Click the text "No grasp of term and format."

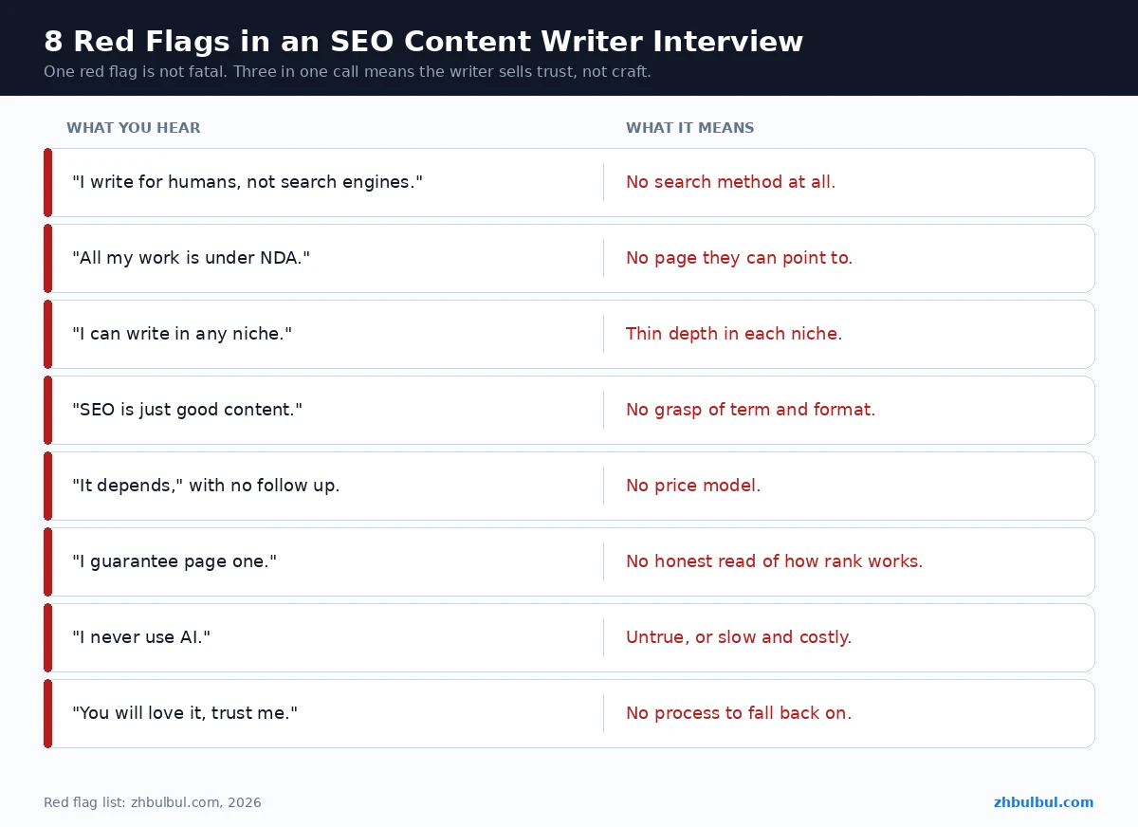click(750, 410)
